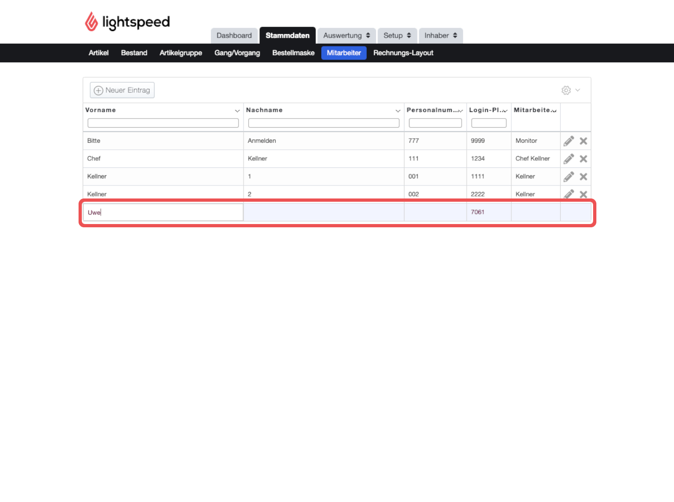Image resolution: width=674 pixels, height=502 pixels.
Task: Expand the Auswertung dropdown tab
Action: (347, 35)
